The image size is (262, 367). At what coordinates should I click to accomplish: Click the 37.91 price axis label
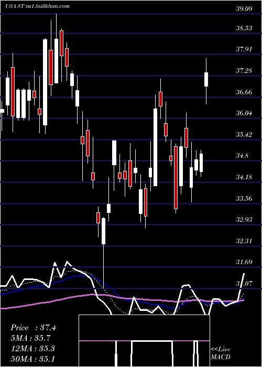pyautogui.click(x=244, y=49)
